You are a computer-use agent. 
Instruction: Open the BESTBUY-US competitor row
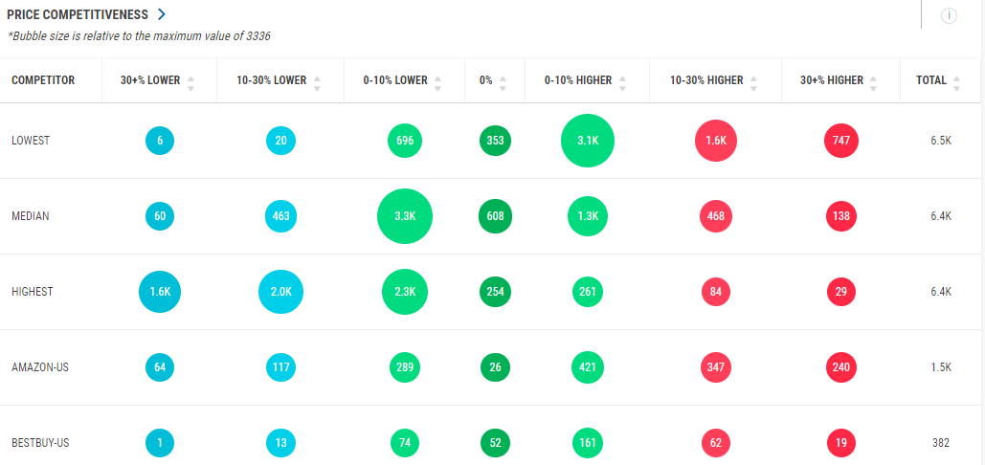40,443
